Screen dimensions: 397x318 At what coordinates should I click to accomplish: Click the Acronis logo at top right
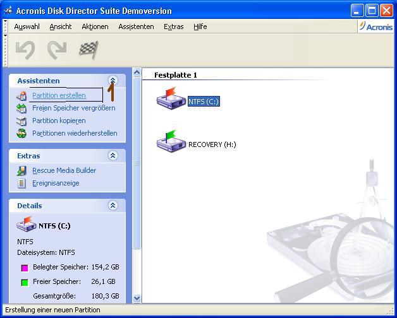[x=376, y=26]
